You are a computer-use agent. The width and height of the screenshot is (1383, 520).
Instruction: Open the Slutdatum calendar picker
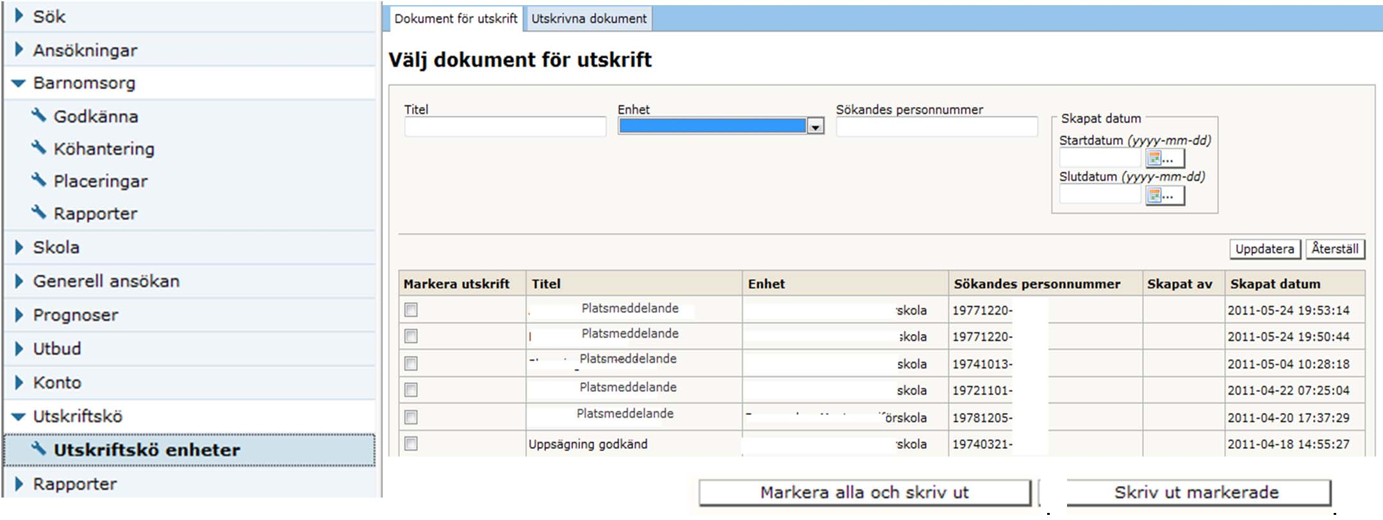(1164, 195)
